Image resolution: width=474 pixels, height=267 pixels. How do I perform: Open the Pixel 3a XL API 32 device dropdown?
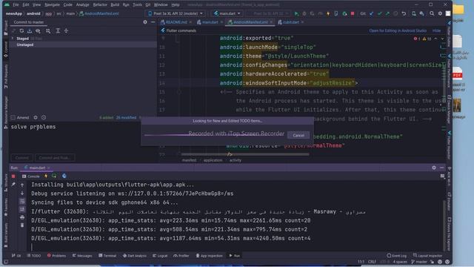pyautogui.click(x=176, y=13)
